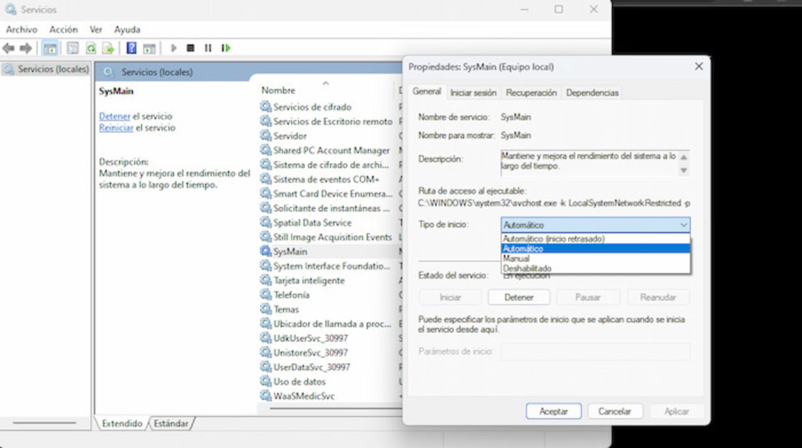Click the Stop Service square icon
The image size is (802, 448).
tap(189, 48)
